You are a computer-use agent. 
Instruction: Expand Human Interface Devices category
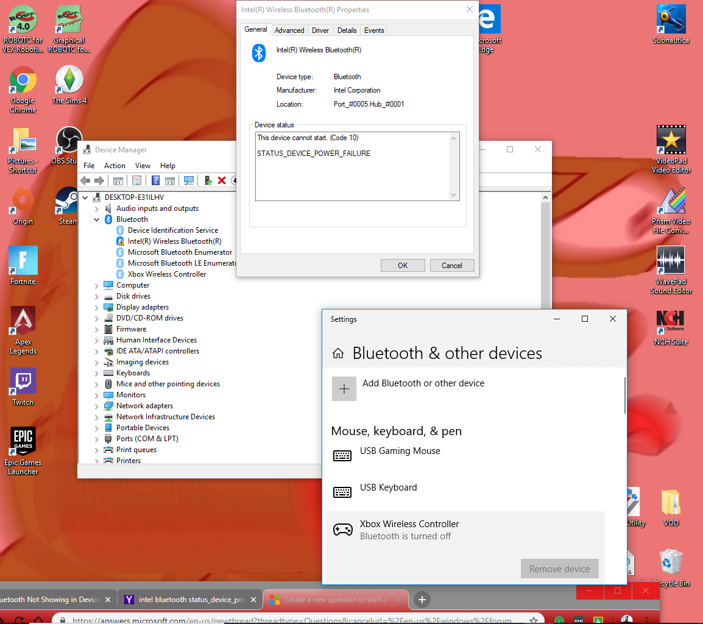[96, 340]
